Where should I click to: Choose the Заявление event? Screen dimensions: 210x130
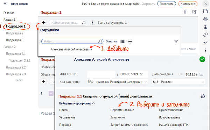tap(118, 117)
